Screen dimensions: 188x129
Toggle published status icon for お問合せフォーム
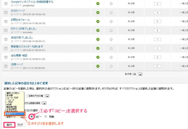click(x=98, y=21)
